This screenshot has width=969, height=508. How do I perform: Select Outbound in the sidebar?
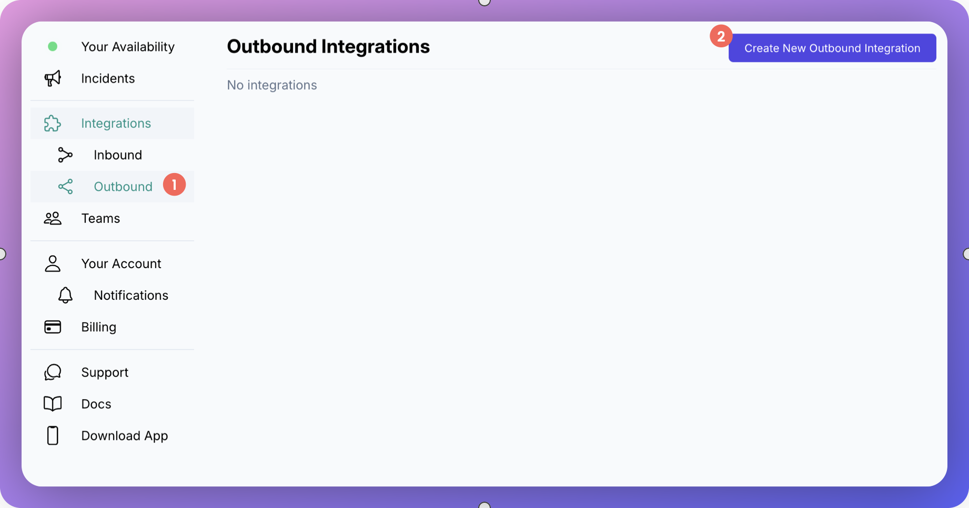click(x=112, y=187)
